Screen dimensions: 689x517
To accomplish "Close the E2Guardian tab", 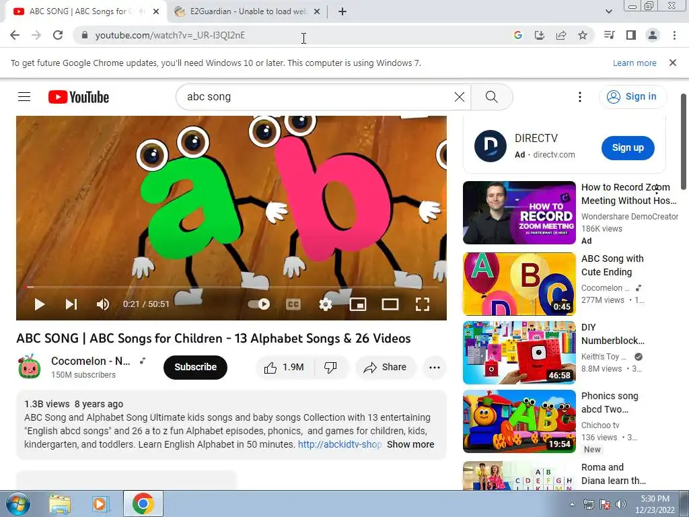I will (317, 11).
